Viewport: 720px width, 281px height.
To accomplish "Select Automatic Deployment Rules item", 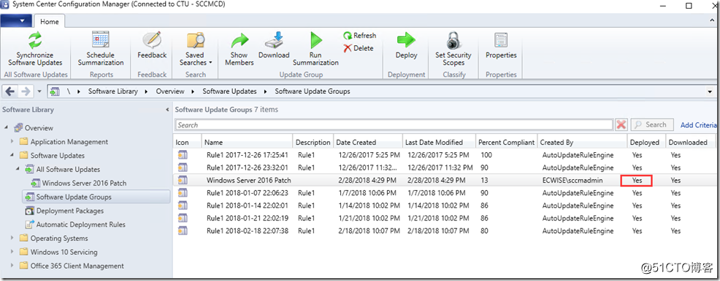I will coord(81,224).
